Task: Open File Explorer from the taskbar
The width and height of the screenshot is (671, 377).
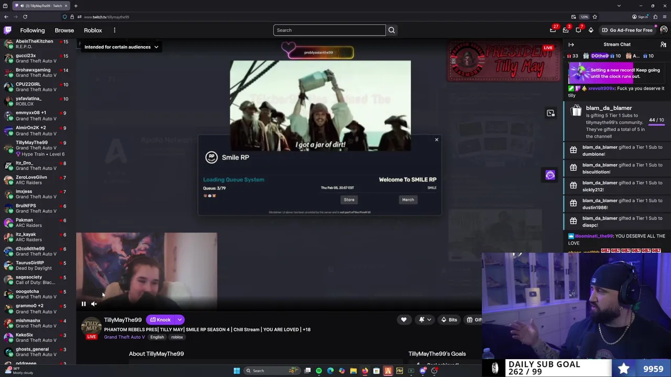Action: pos(353,371)
